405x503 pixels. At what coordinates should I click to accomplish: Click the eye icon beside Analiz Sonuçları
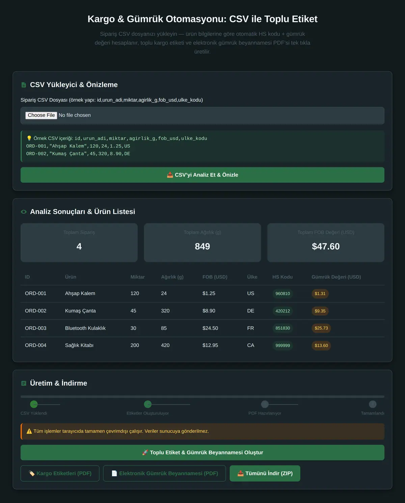tap(24, 212)
